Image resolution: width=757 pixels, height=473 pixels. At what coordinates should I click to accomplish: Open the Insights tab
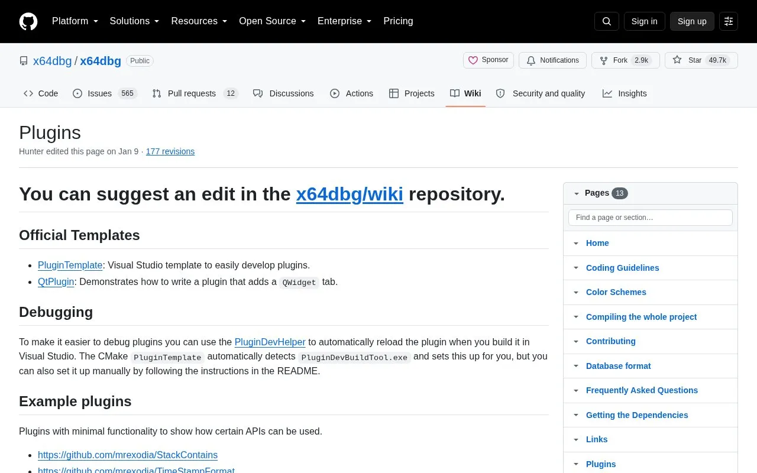pyautogui.click(x=625, y=93)
